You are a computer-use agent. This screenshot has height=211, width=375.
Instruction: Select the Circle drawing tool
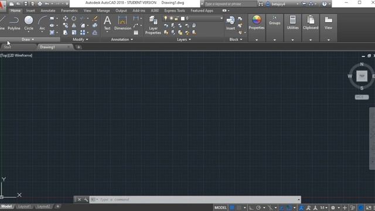29,23
